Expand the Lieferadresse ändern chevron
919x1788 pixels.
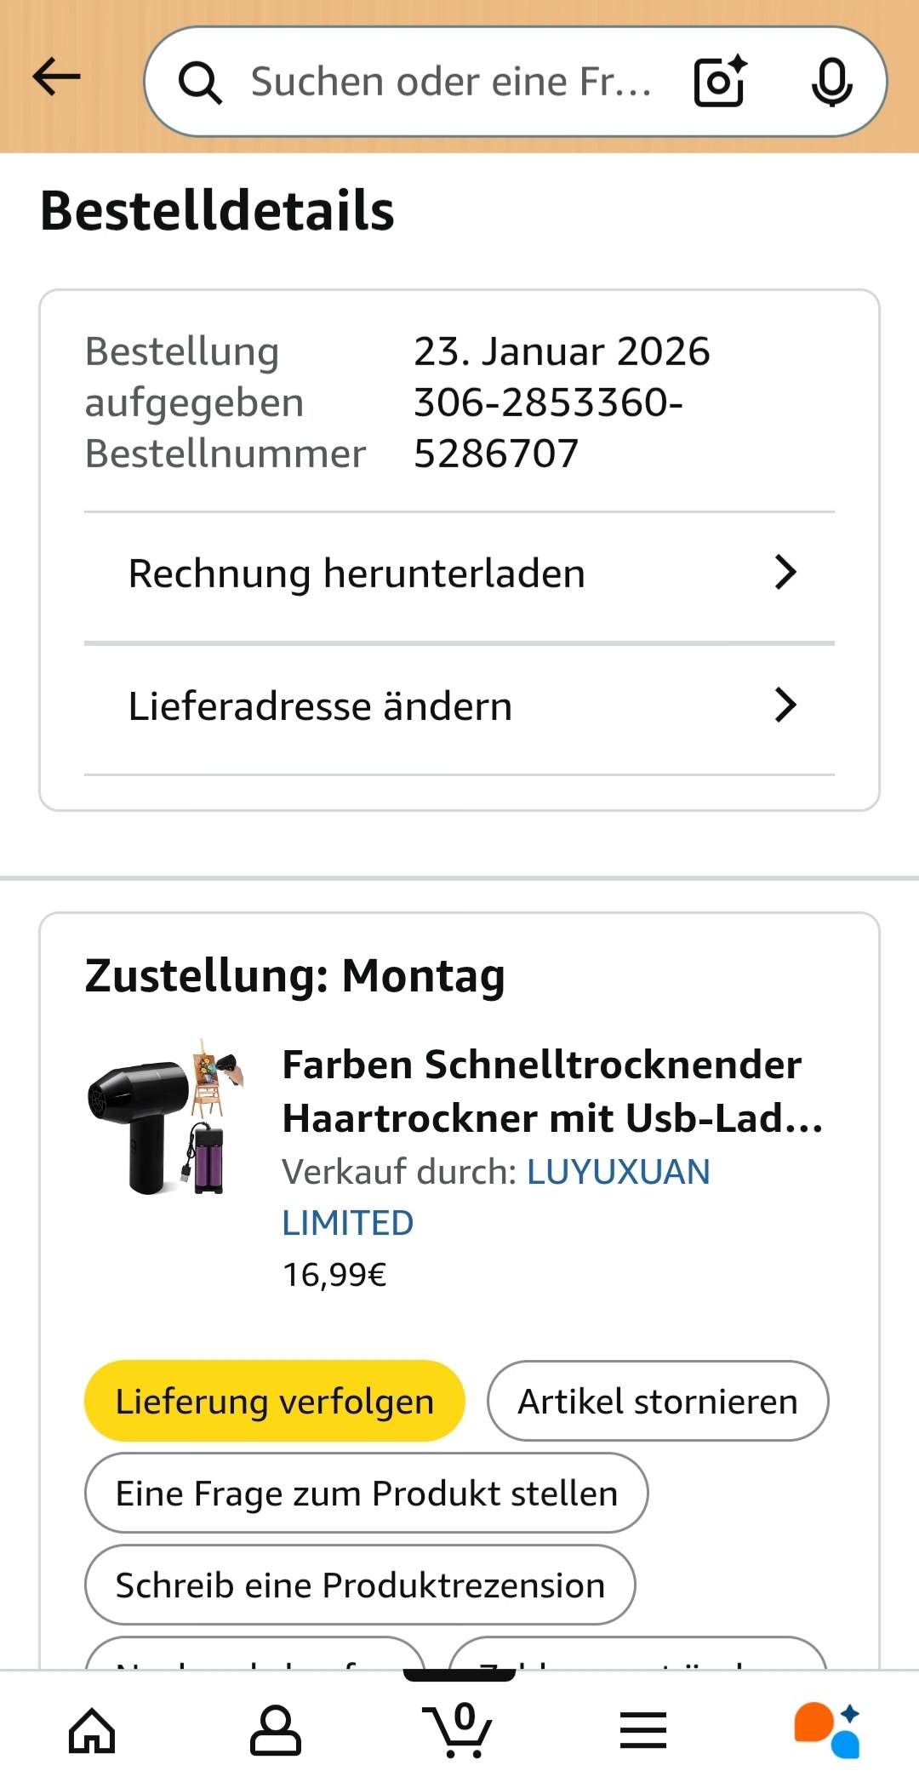tap(785, 705)
